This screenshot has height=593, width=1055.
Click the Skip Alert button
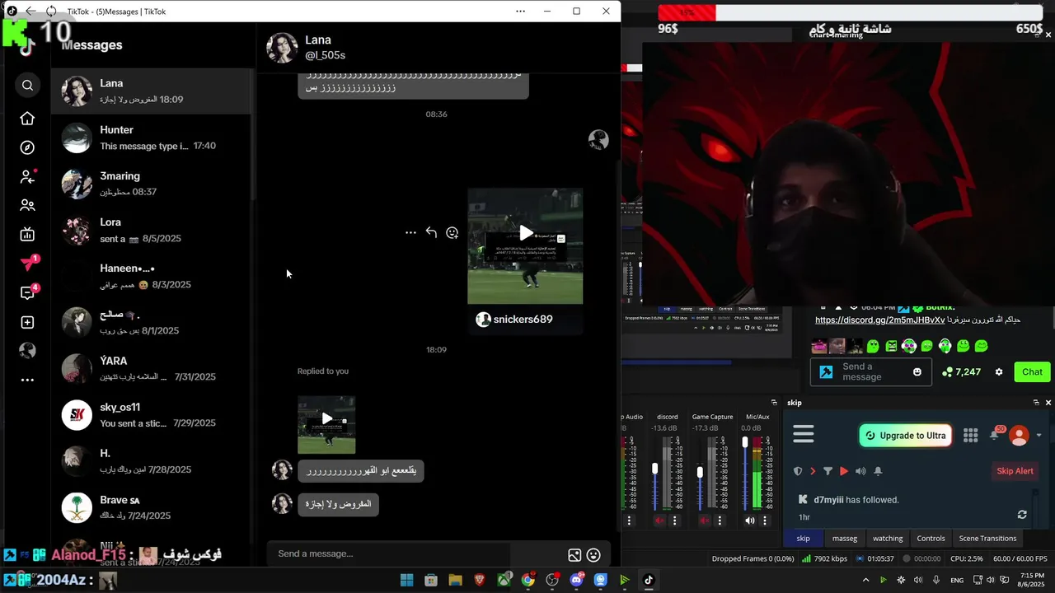[x=1015, y=471]
